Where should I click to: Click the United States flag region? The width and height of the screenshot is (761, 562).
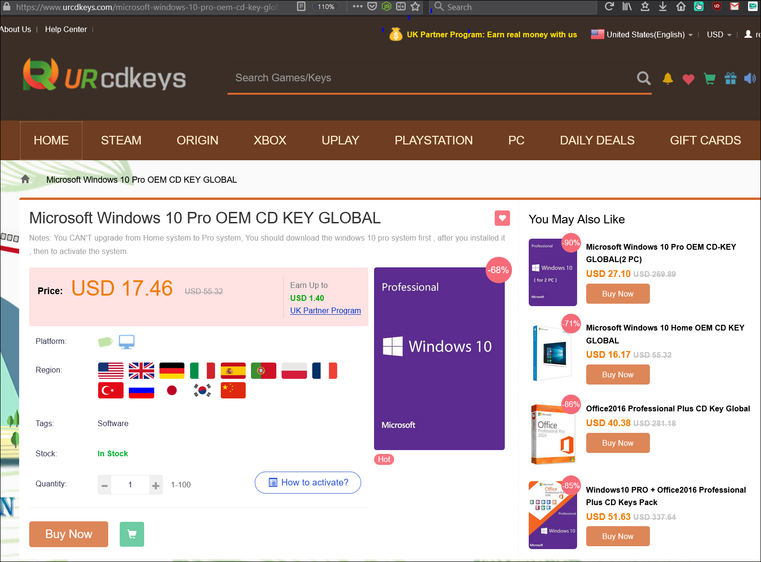point(111,371)
